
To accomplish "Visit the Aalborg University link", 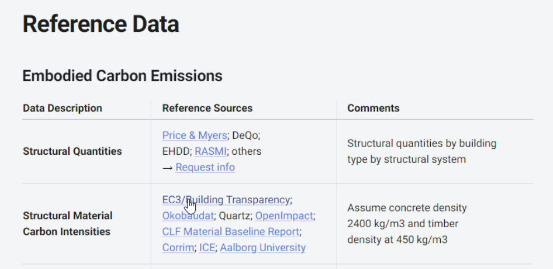I will point(262,247).
